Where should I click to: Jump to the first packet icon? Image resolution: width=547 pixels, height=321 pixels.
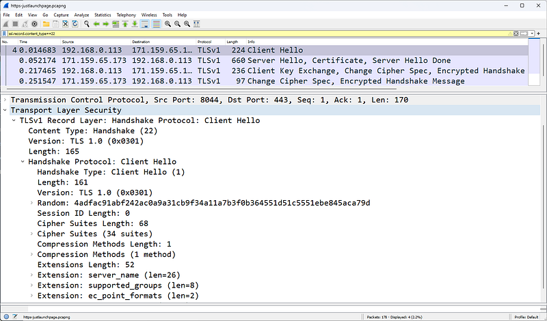pos(125,24)
